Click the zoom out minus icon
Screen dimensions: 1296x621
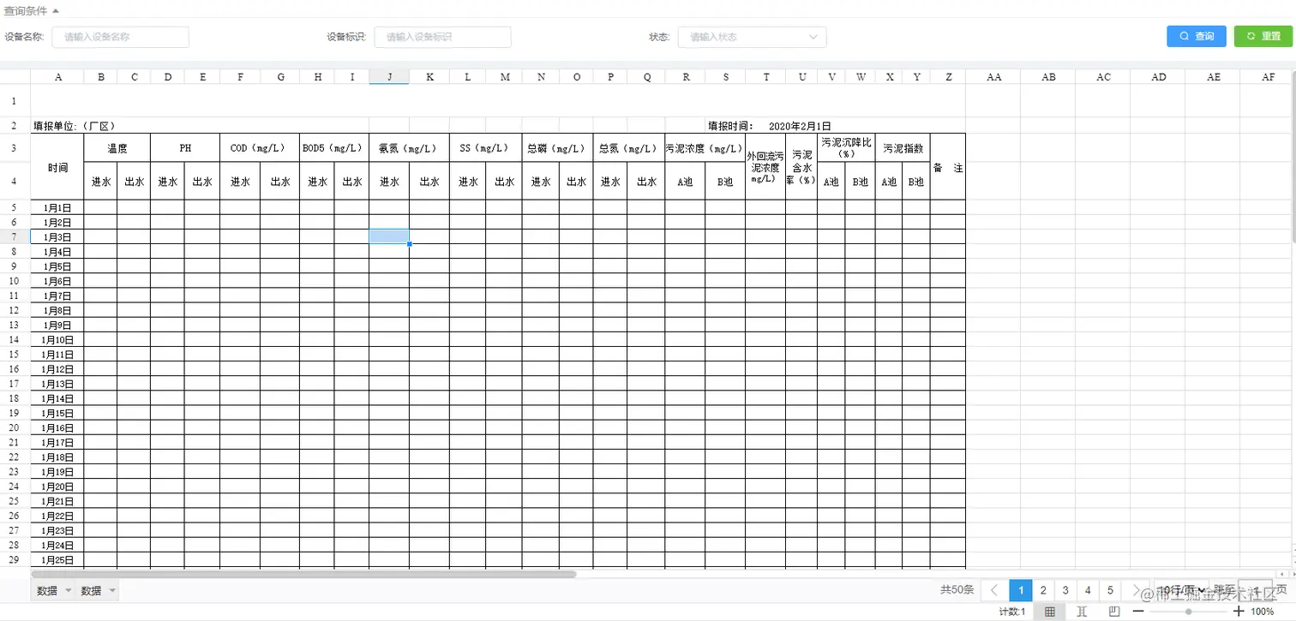pos(1138,612)
